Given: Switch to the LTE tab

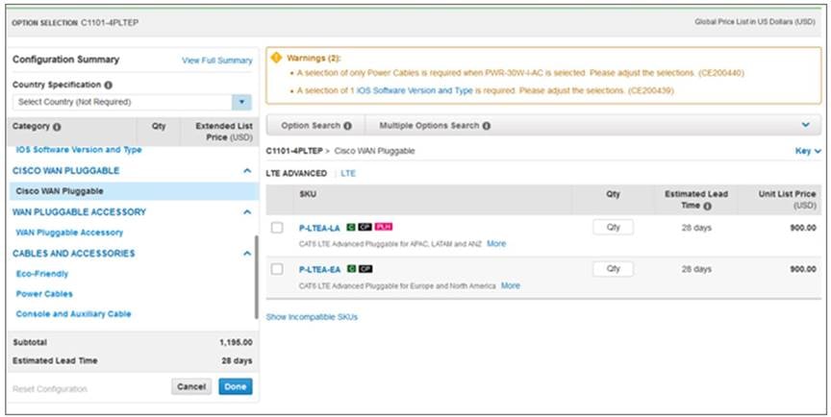Looking at the screenshot, I should coord(348,174).
